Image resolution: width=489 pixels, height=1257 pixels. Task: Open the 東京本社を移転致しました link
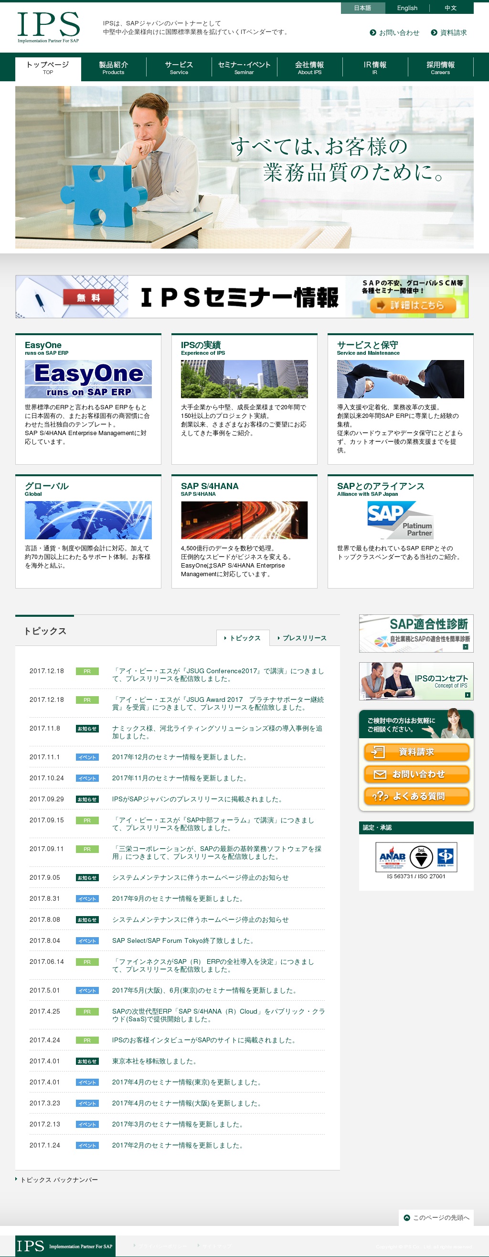click(x=155, y=1061)
